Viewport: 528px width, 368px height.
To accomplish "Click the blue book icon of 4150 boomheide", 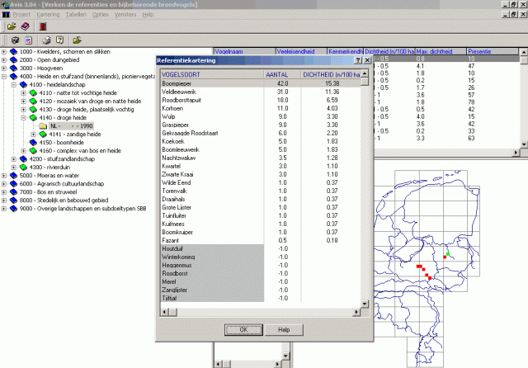I will [x=33, y=143].
